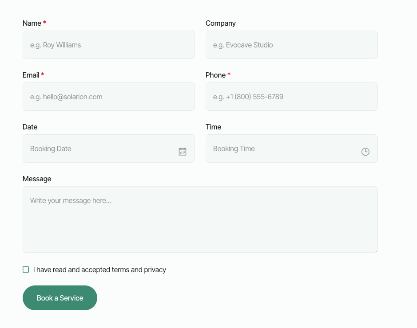Select the Booking Date field
Image resolution: width=417 pixels, height=328 pixels.
point(98,148)
